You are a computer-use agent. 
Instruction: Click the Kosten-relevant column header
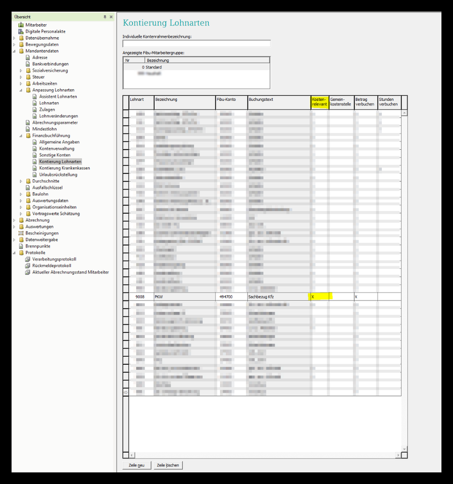click(x=319, y=102)
